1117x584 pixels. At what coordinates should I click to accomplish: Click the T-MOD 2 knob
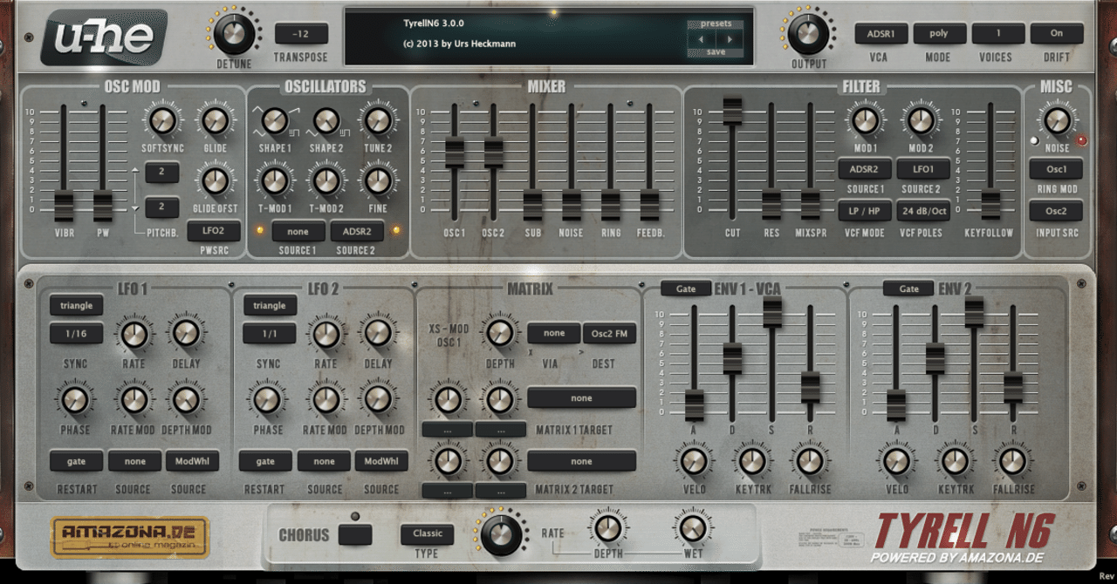[x=326, y=180]
